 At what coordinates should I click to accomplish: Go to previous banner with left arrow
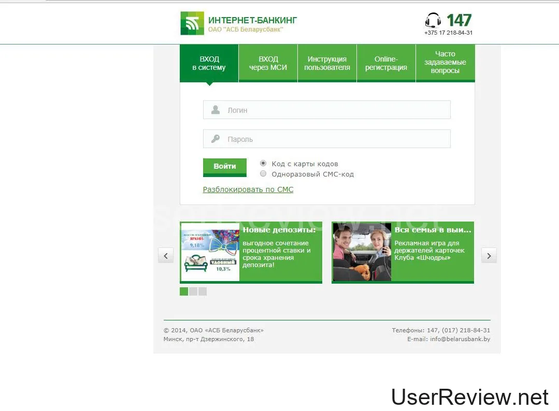pos(166,255)
